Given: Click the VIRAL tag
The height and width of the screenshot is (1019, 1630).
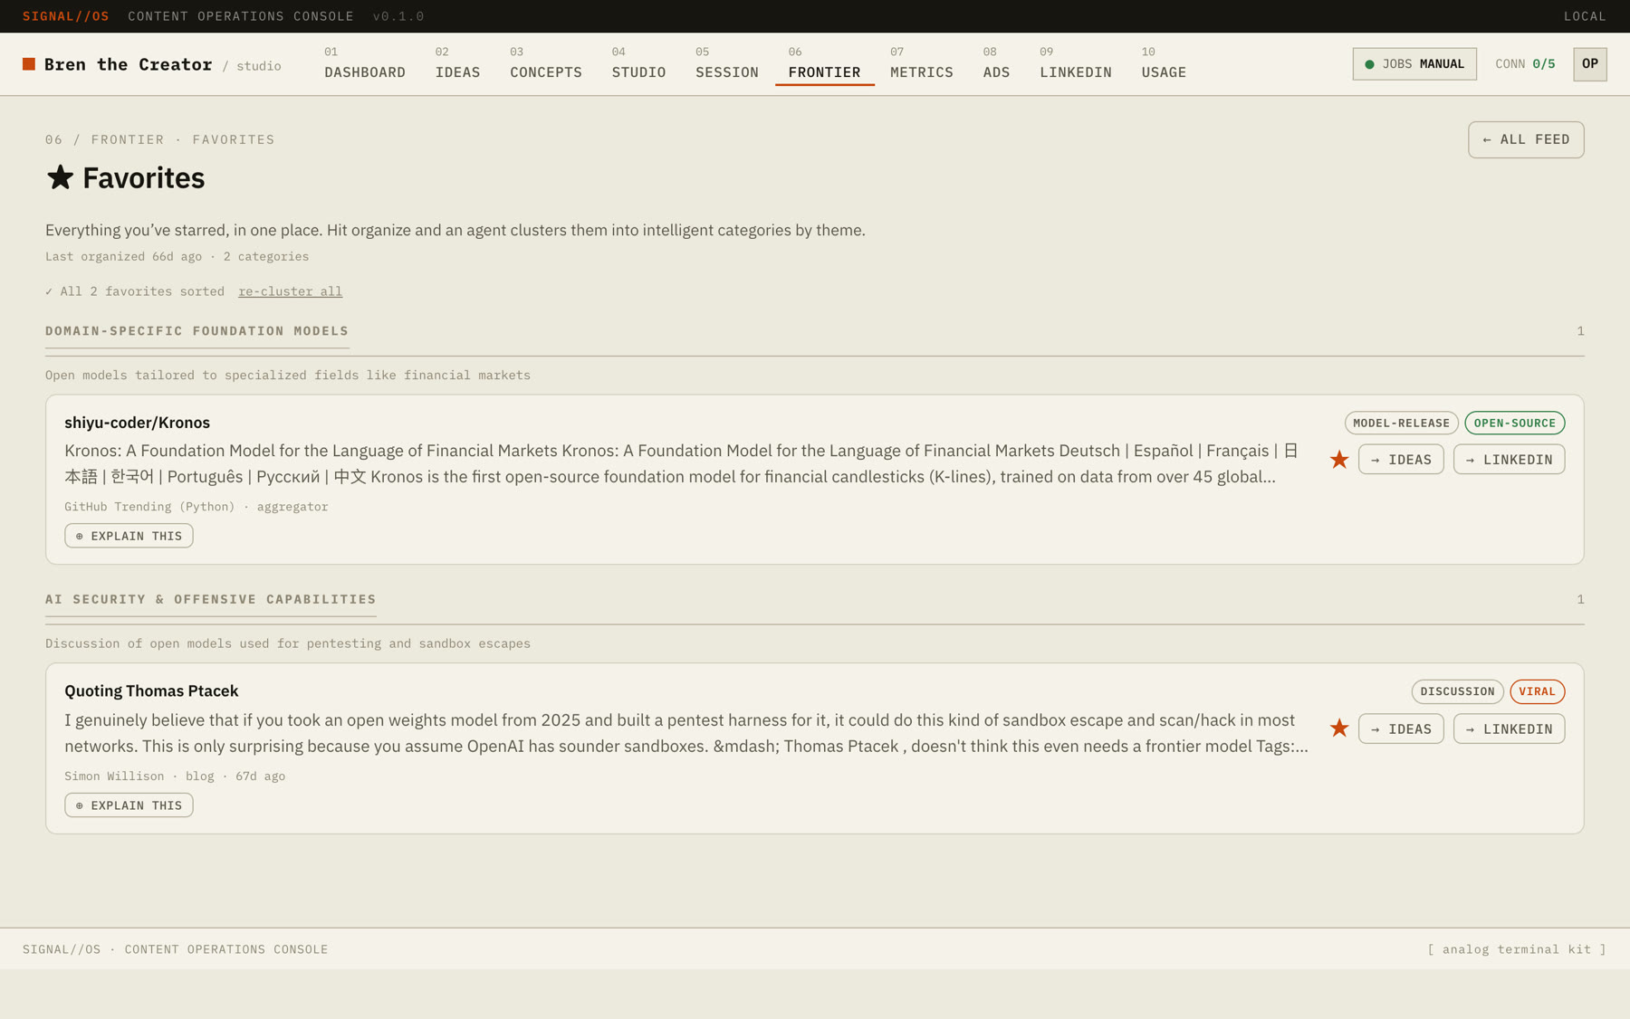Looking at the screenshot, I should [1537, 691].
